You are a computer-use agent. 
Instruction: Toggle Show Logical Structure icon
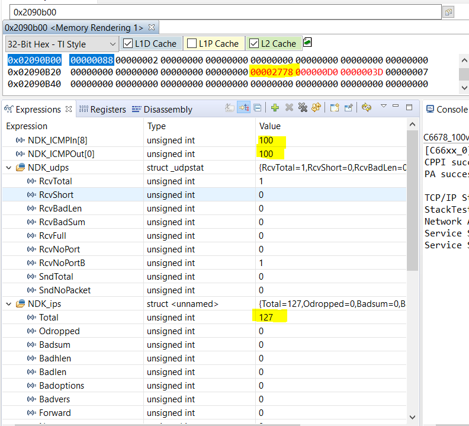(244, 107)
